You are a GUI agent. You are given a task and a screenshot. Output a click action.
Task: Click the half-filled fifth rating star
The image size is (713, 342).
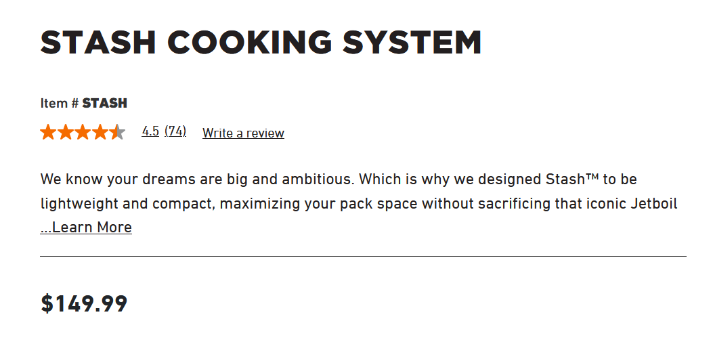(117, 132)
